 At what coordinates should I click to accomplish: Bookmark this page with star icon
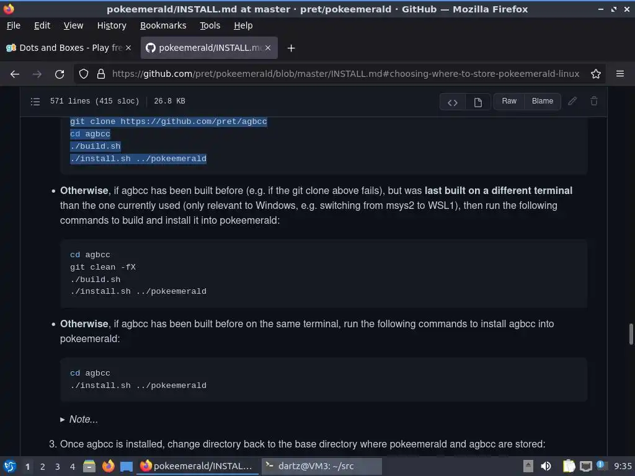coord(596,74)
